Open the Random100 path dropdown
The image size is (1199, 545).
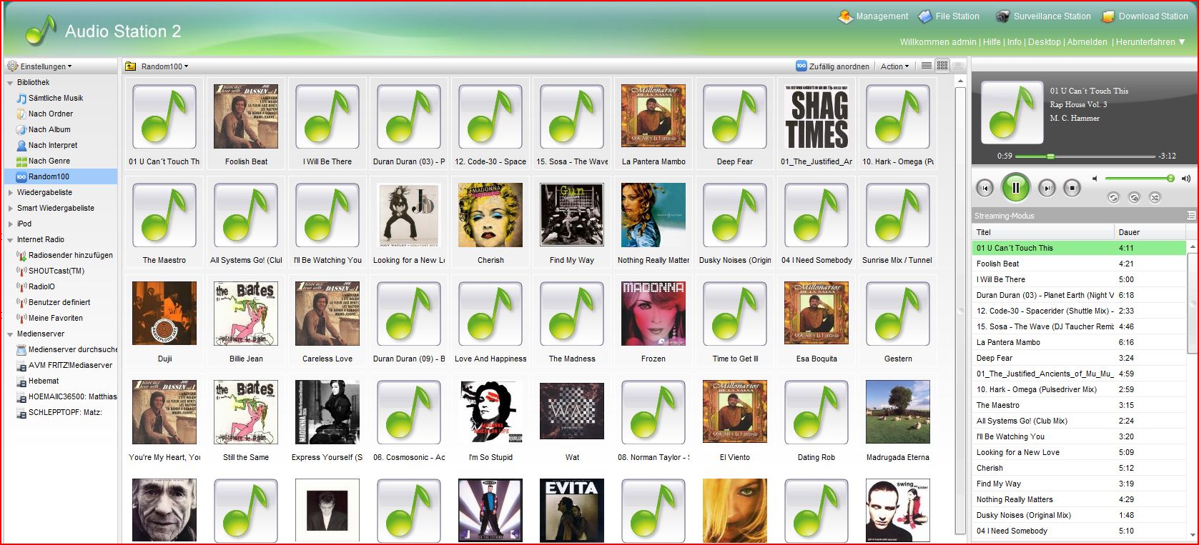164,66
